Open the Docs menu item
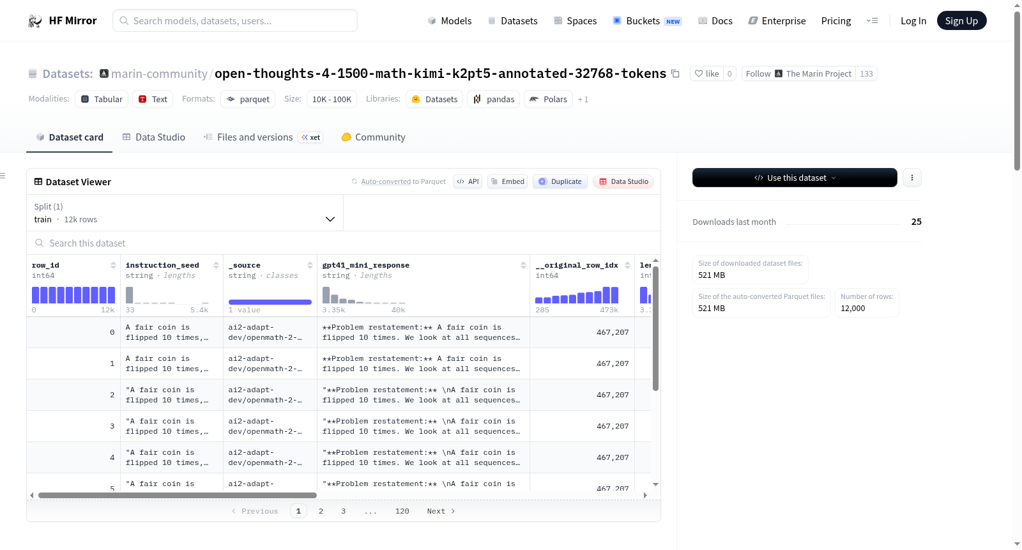Image resolution: width=1022 pixels, height=550 pixels. (x=715, y=21)
